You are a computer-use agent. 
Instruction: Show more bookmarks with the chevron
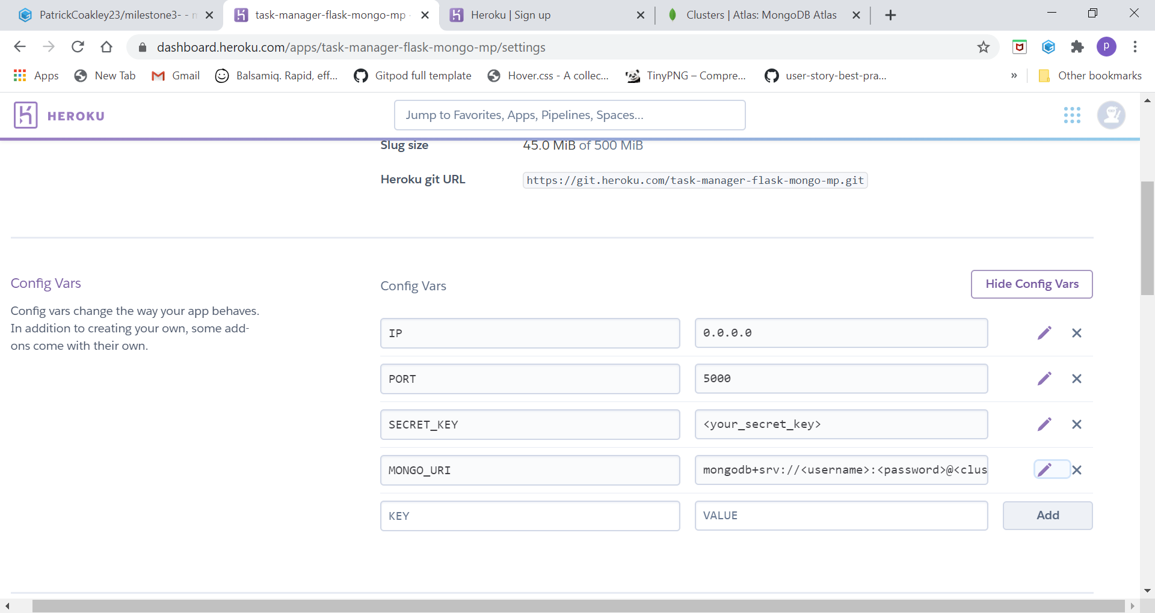click(x=1014, y=76)
